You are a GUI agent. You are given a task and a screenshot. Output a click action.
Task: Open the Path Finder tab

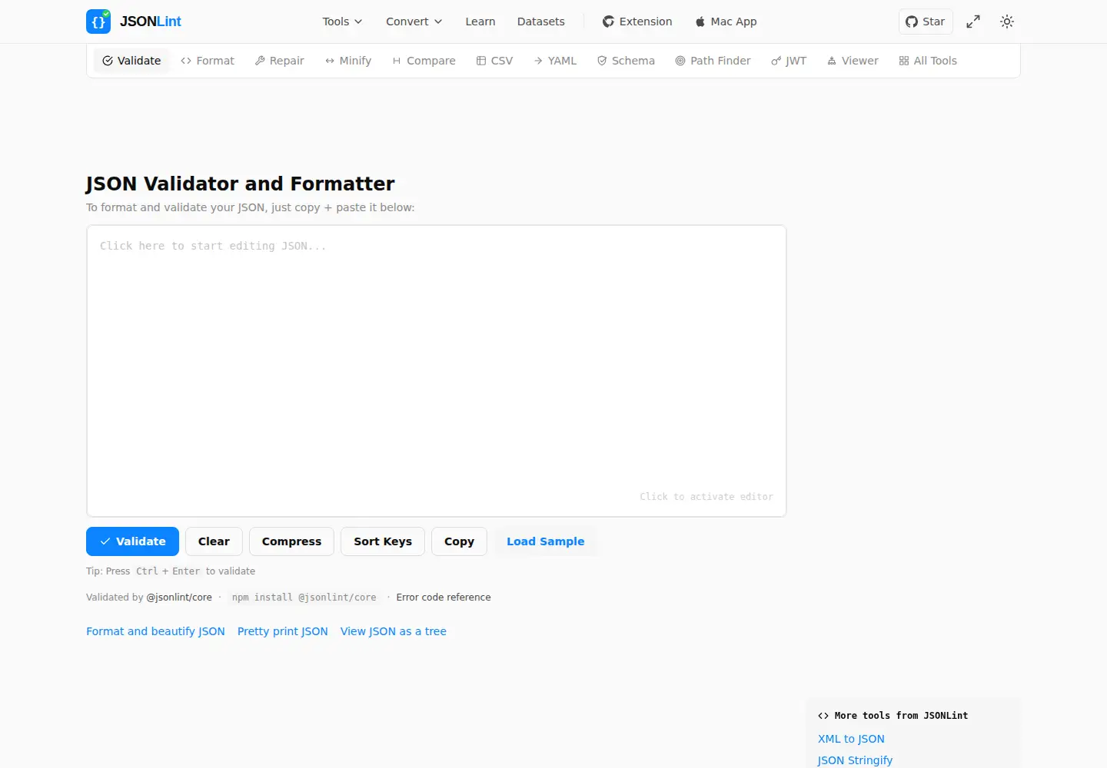(713, 61)
